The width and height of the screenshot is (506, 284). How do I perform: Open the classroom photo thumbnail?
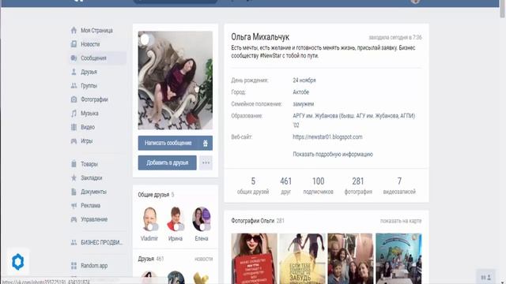(398, 259)
